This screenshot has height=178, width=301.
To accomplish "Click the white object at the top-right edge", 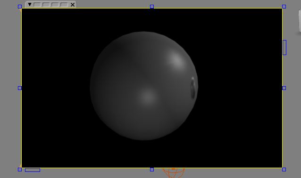I will tap(300, 21).
